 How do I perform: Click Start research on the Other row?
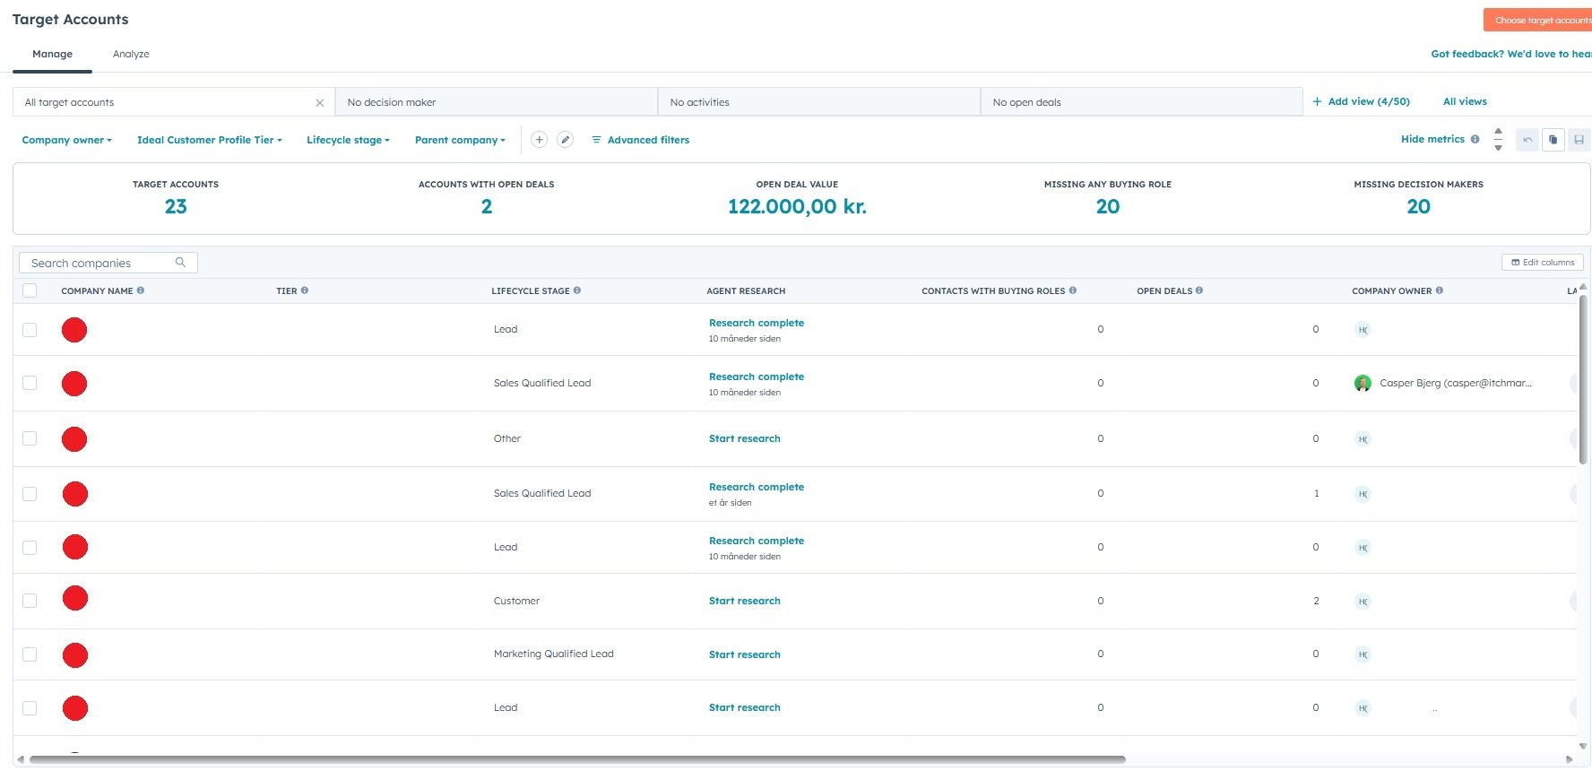[744, 438]
